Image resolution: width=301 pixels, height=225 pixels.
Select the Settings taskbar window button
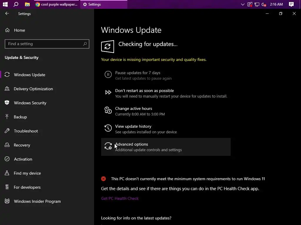pyautogui.click(x=104, y=4)
